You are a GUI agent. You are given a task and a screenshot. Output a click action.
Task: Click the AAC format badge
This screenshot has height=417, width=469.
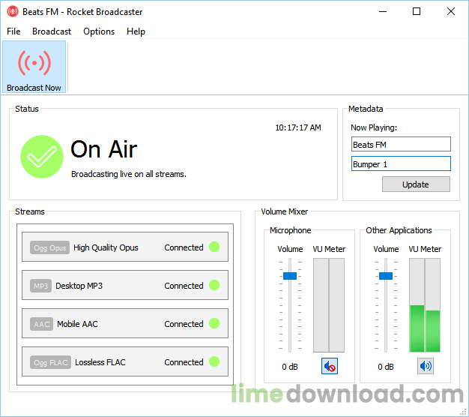click(x=41, y=324)
